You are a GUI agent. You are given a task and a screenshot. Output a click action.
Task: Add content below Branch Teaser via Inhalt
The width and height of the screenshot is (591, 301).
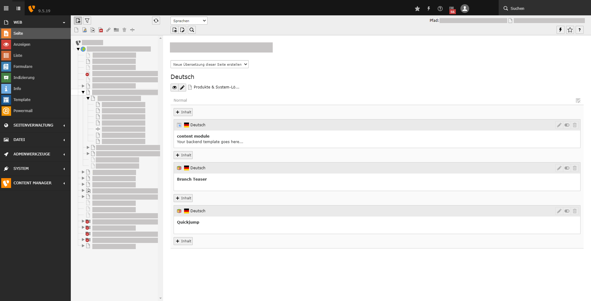click(183, 198)
